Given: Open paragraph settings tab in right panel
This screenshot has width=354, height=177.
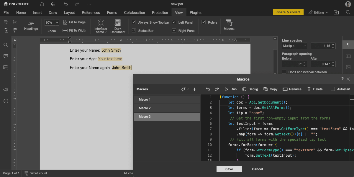Looking at the screenshot, I should click(348, 45).
